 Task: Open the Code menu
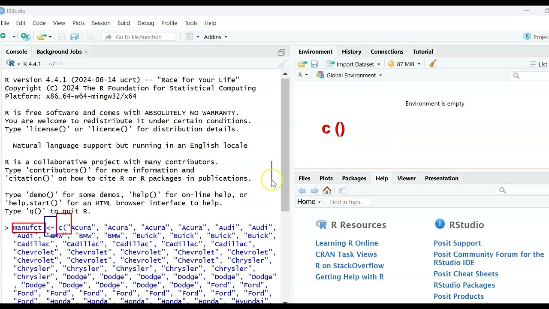tap(39, 23)
